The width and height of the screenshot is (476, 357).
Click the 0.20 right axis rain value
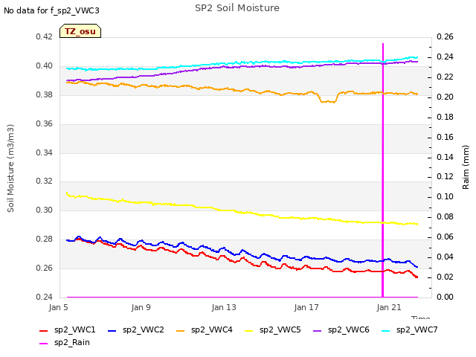point(445,97)
